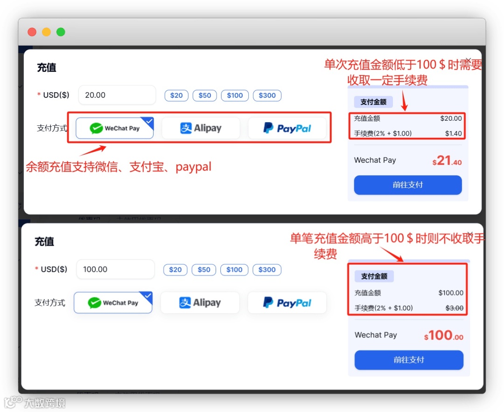Viewport: 504px width, 412px height.
Task: Select $100 preset in bottom dialog
Action: tap(234, 270)
